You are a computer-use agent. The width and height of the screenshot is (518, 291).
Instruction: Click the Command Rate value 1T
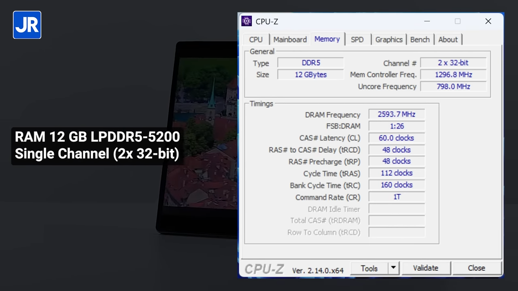397,197
